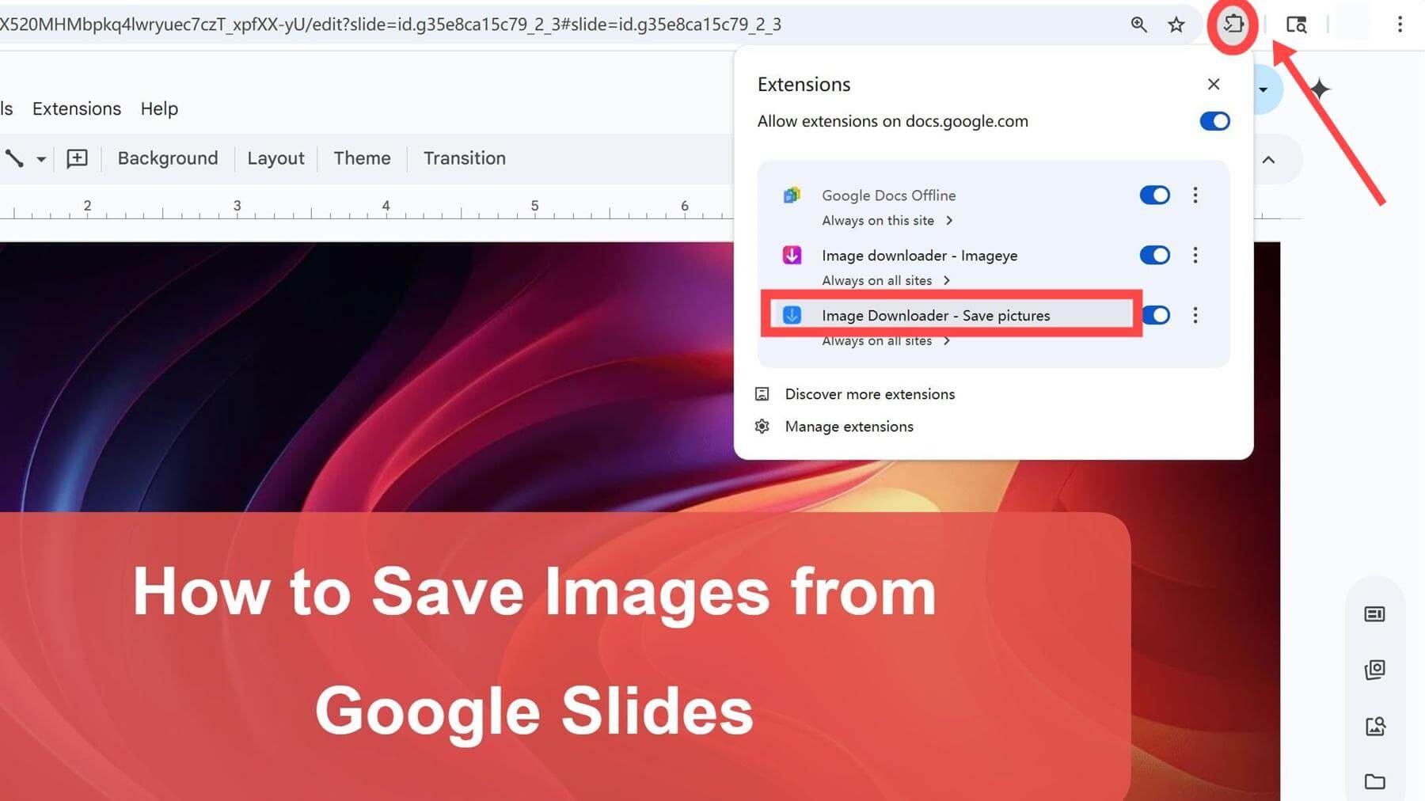Open the Help menu
Image resolution: width=1425 pixels, height=801 pixels.
coord(159,108)
